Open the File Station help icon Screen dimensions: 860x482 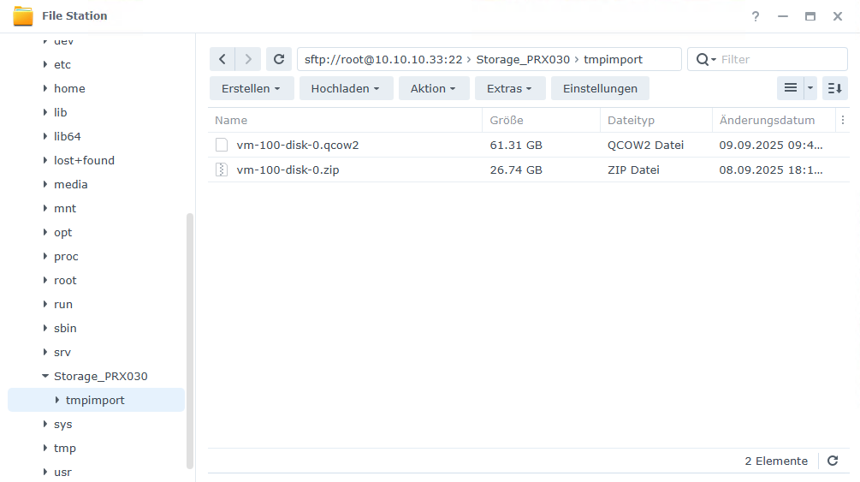pyautogui.click(x=755, y=16)
